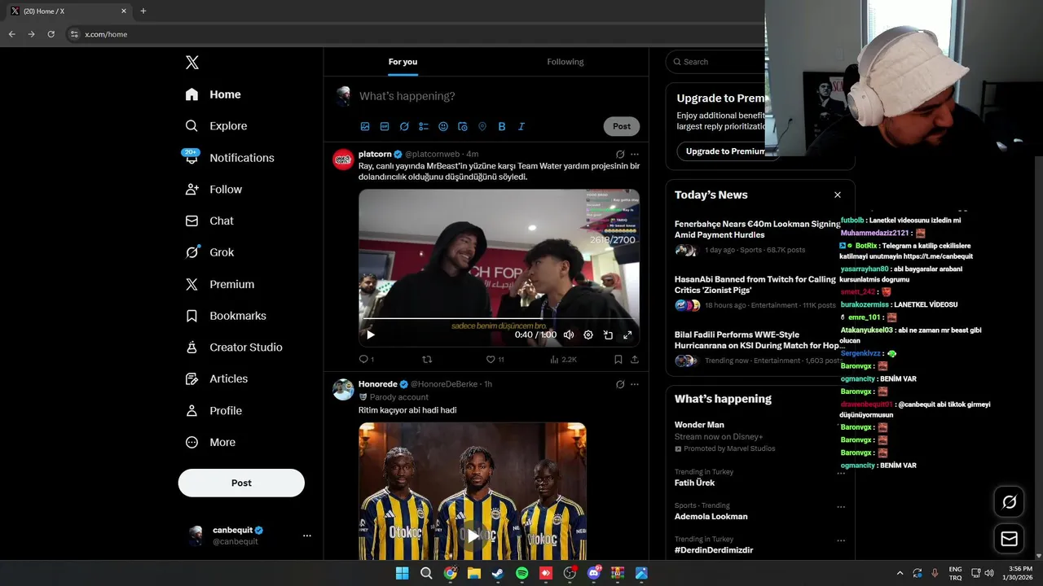Click the large Post button in sidebar
1043x586 pixels.
click(241, 483)
